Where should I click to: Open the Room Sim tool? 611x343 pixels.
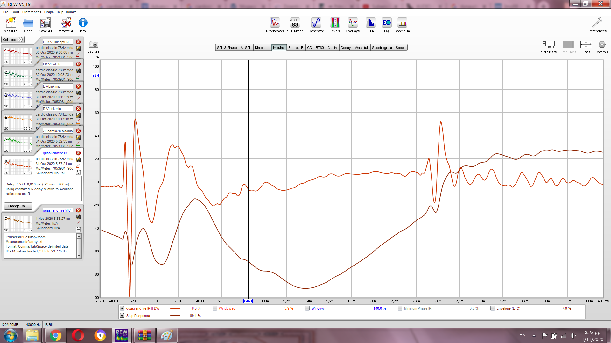402,25
